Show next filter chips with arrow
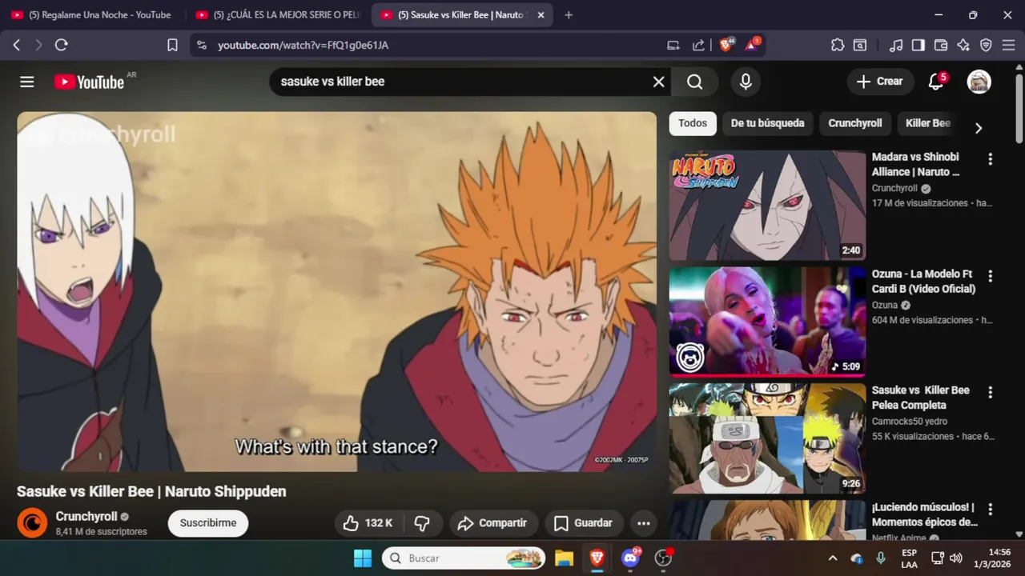This screenshot has height=576, width=1025. pyautogui.click(x=978, y=127)
